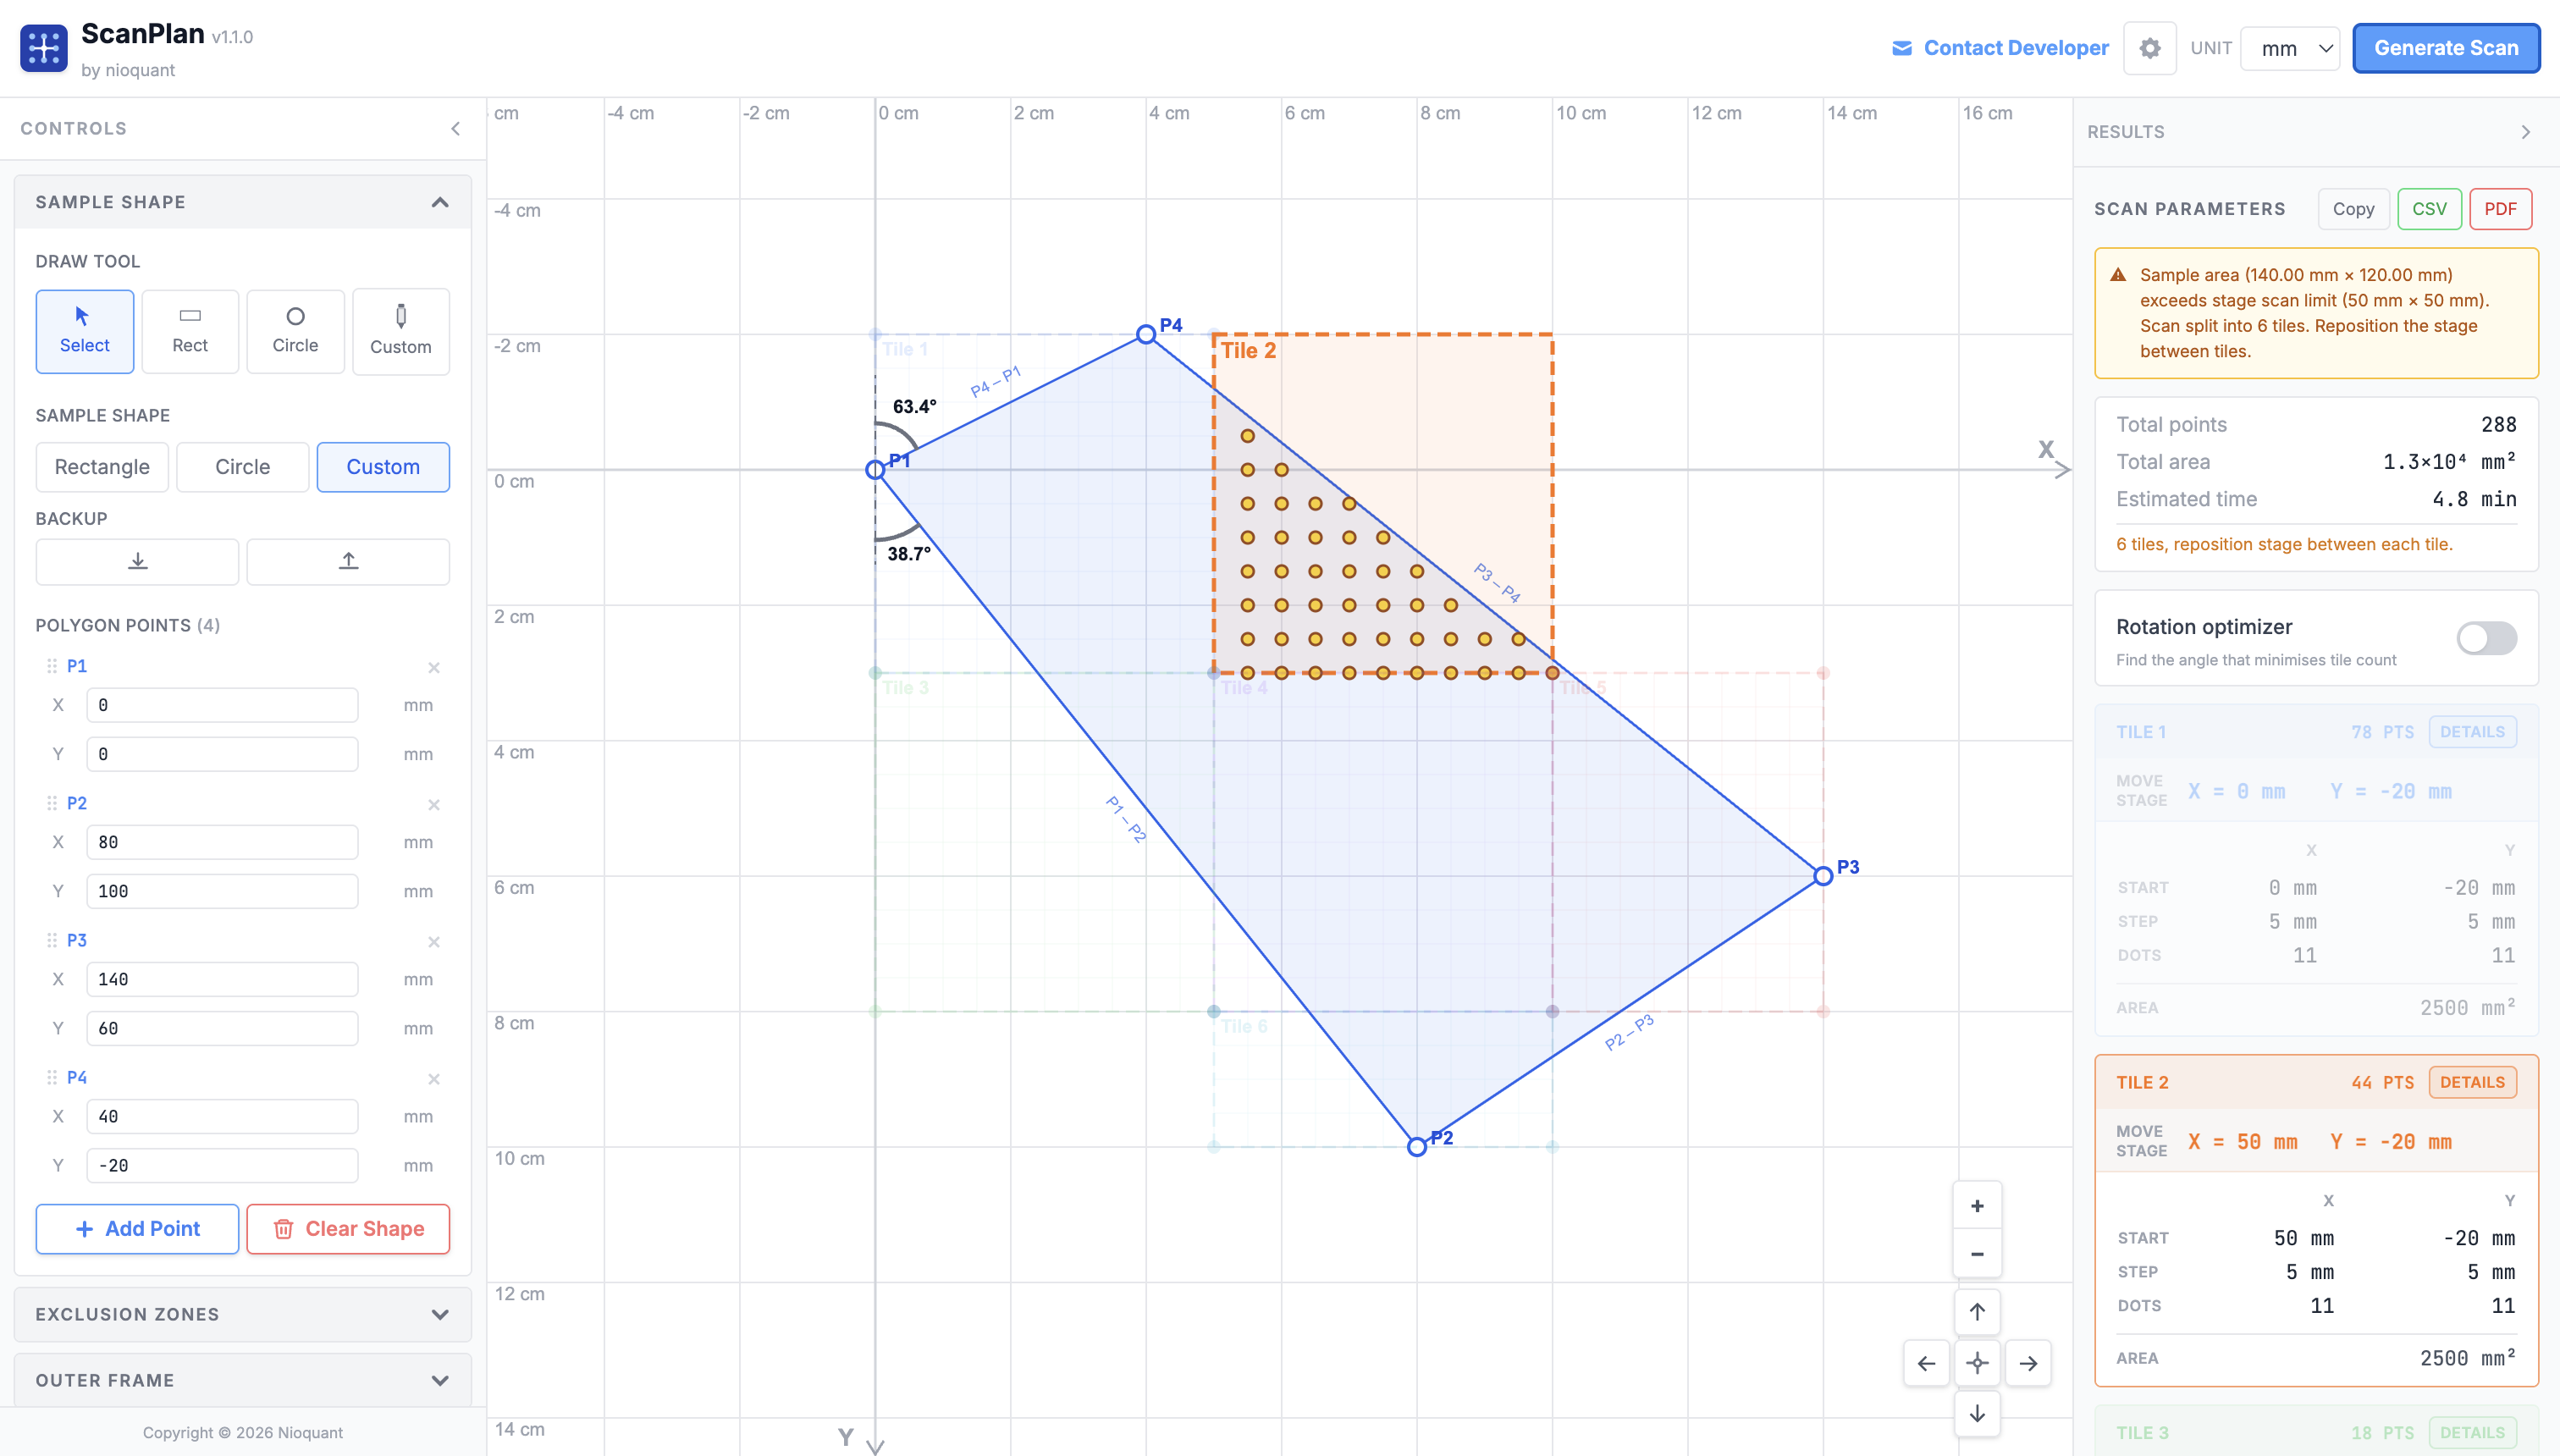Click the Estimated time 4.8 min value
This screenshot has height=1456, width=2560.
[x=2474, y=499]
